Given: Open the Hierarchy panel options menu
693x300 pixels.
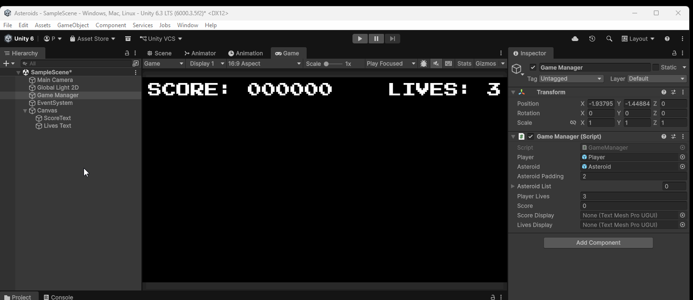Looking at the screenshot, I should [136, 53].
